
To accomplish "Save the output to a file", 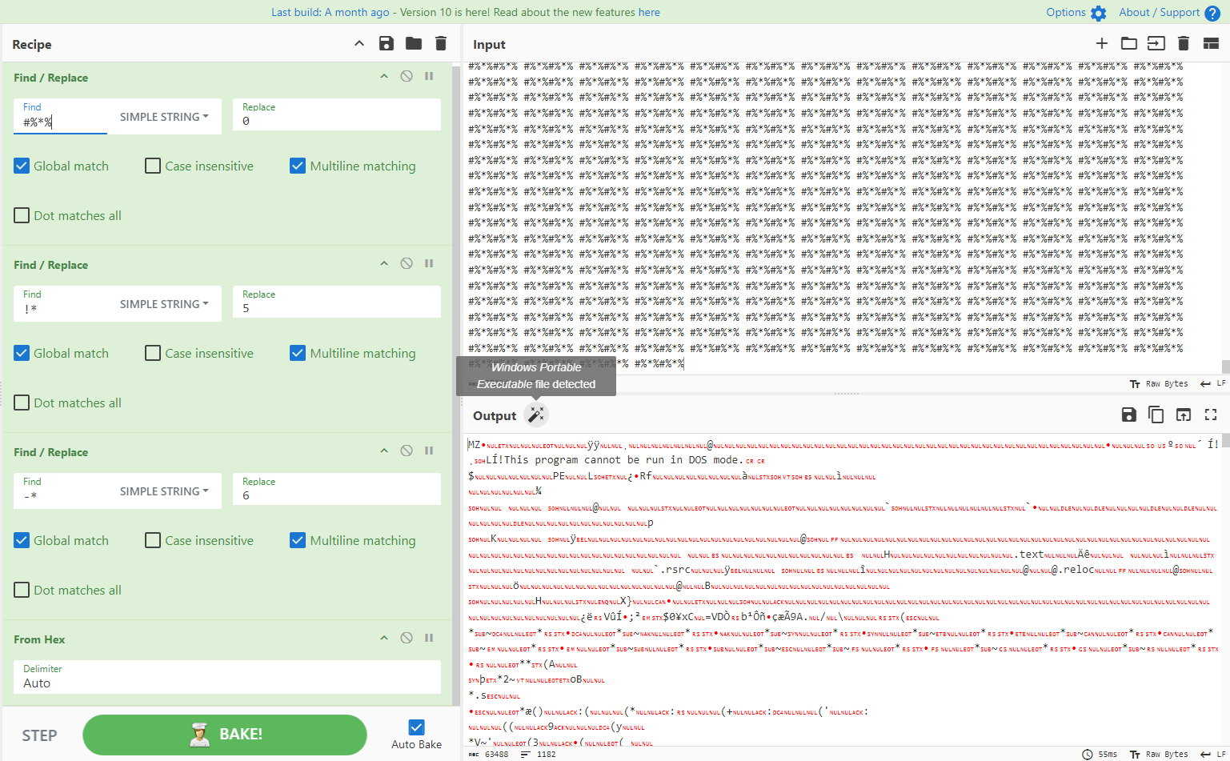I will (1128, 415).
